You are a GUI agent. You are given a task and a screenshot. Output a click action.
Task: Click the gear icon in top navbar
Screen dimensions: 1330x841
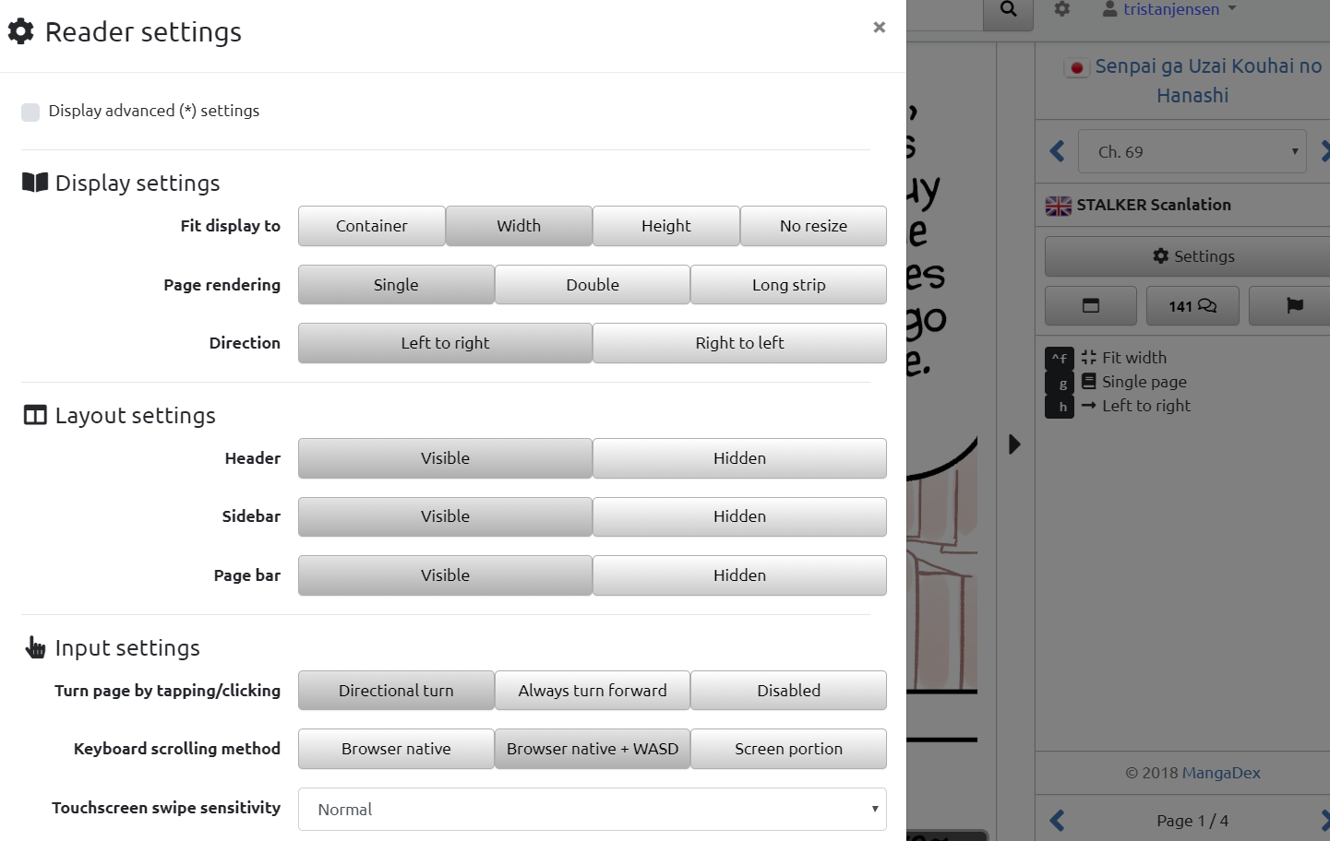[1062, 9]
